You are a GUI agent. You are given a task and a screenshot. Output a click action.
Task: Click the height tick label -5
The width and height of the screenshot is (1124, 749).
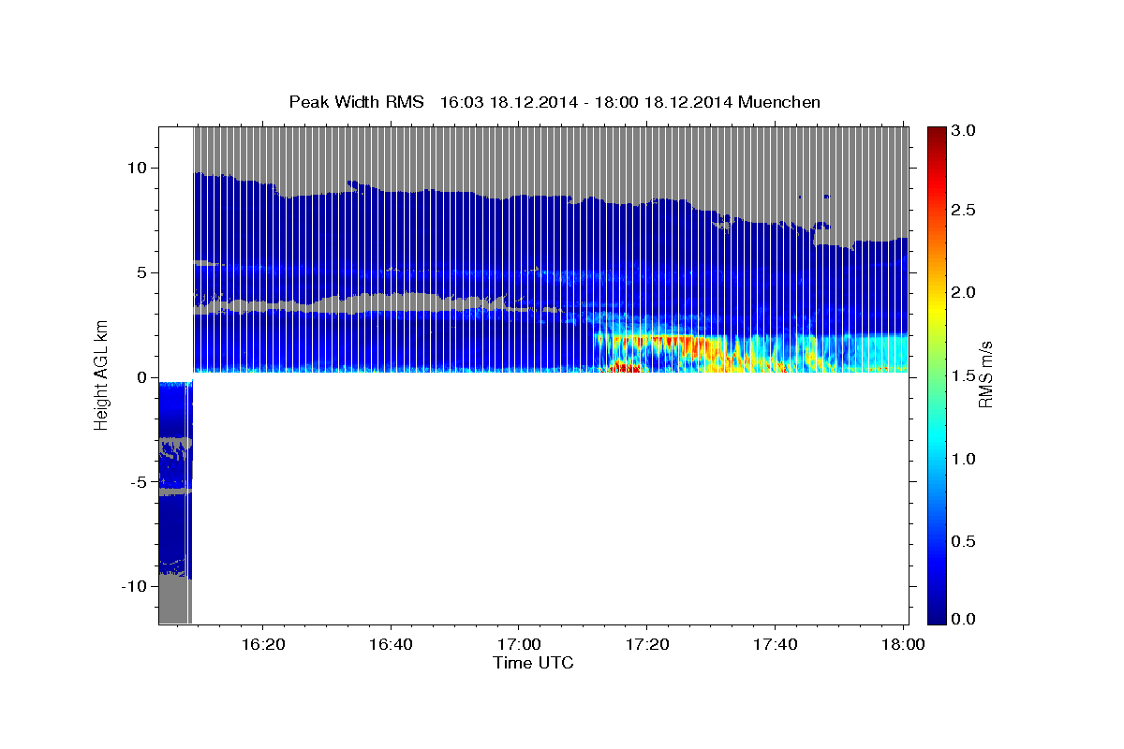coord(140,482)
